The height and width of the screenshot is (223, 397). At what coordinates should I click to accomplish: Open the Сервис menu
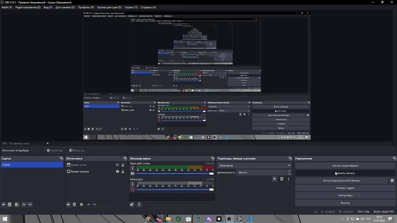click(x=131, y=7)
